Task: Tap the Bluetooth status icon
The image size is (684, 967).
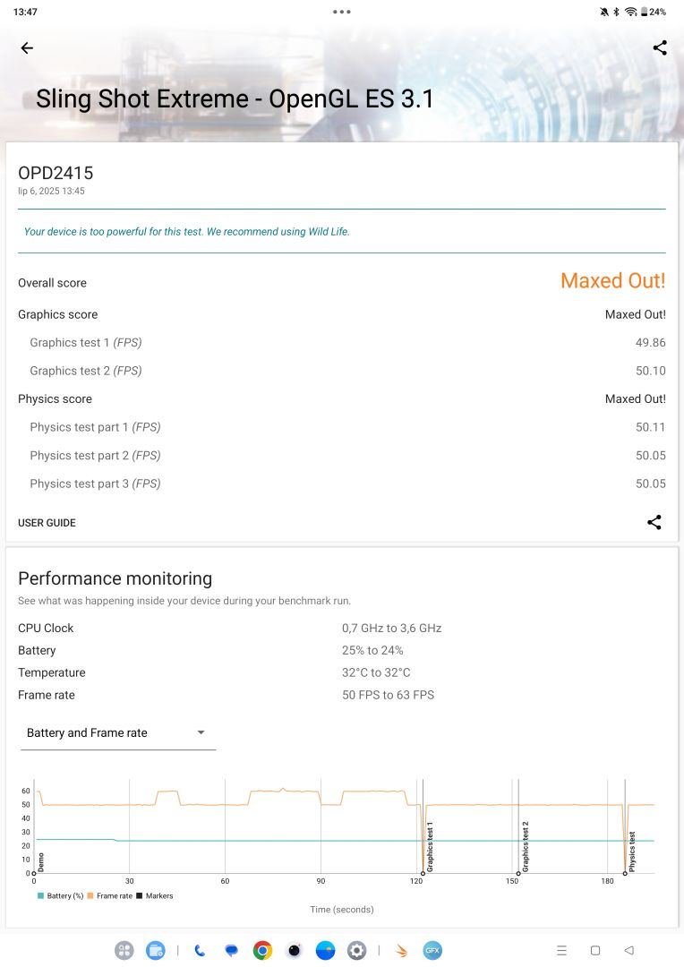Action: (616, 12)
